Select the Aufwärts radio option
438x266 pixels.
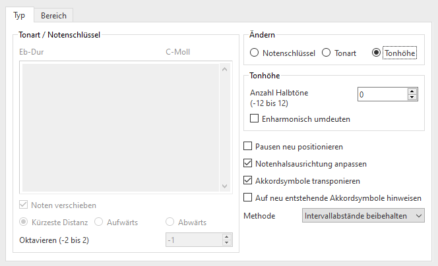[x=99, y=223]
